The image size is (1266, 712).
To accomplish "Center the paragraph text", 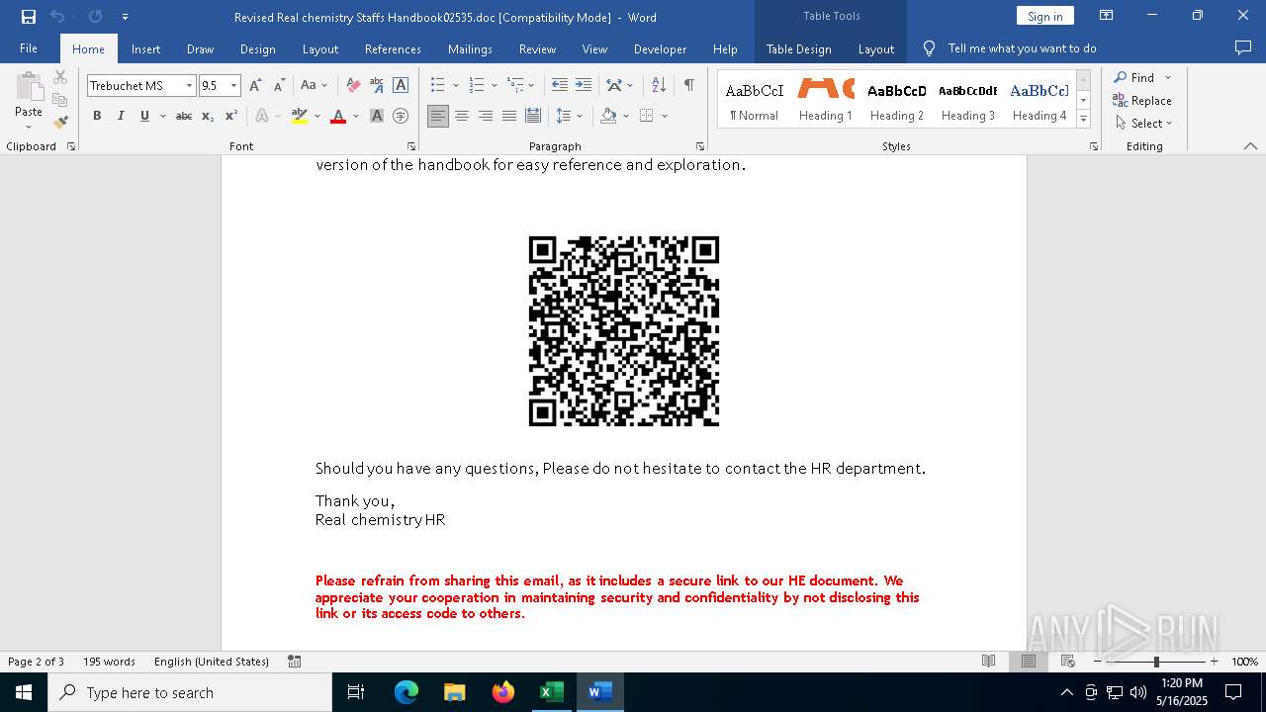I will click(x=462, y=116).
